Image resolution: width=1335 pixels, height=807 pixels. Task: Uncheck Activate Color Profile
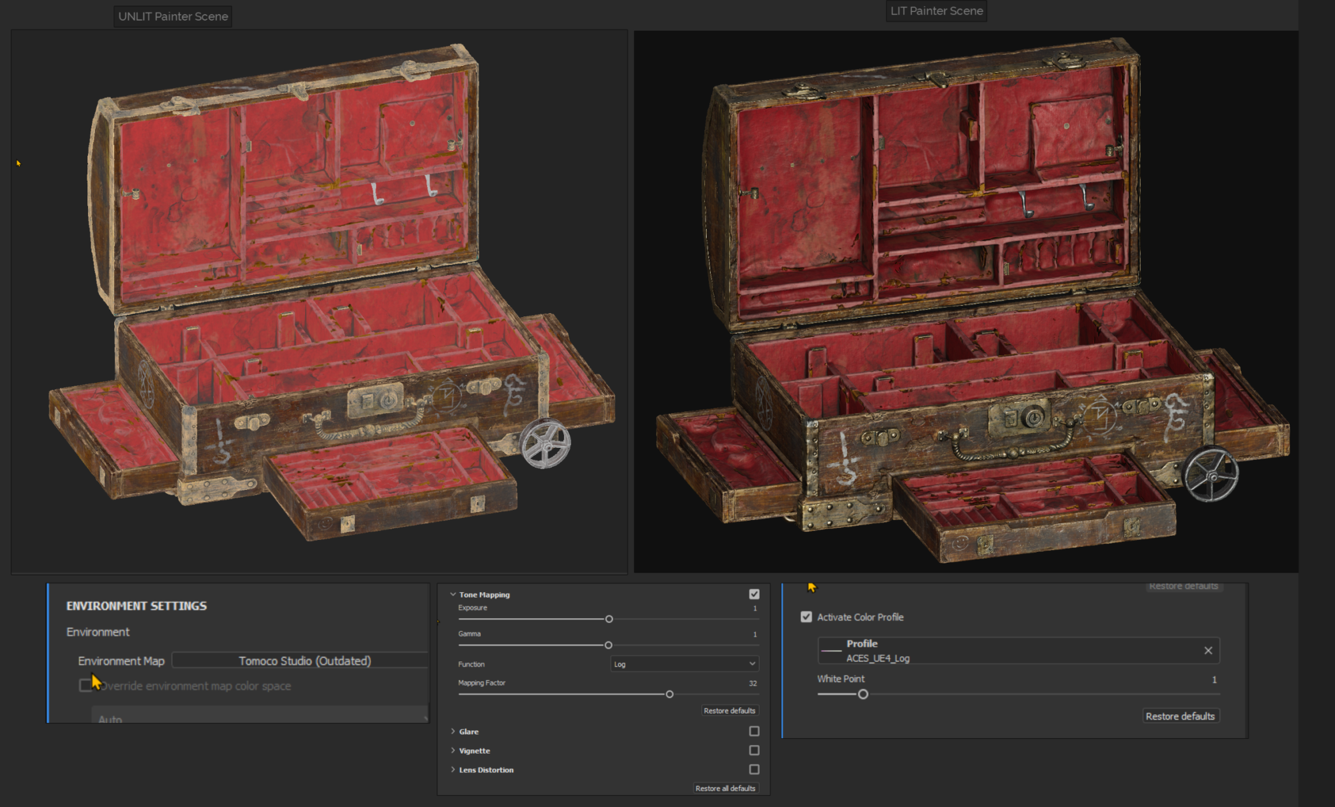tap(806, 617)
